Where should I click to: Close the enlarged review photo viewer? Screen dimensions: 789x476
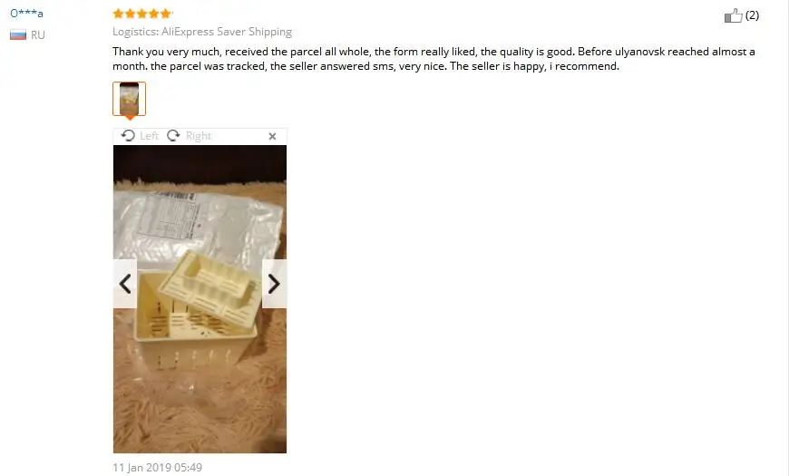272,136
